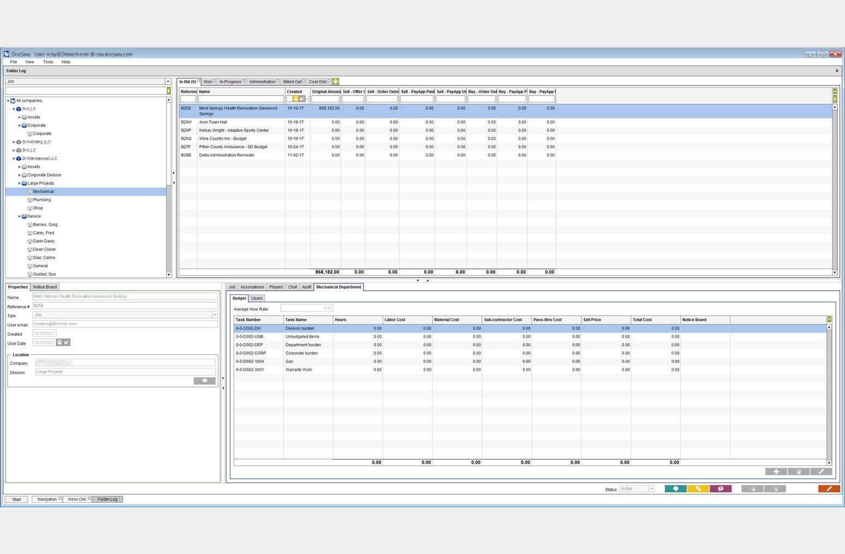Image resolution: width=845 pixels, height=554 pixels.
Task: Click the gray remove-folder button
Action: (x=775, y=489)
